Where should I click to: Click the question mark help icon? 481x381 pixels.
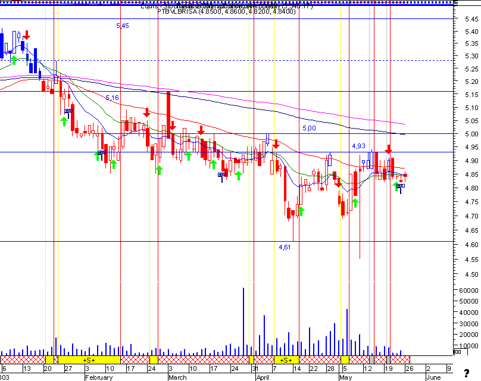[x=467, y=373]
